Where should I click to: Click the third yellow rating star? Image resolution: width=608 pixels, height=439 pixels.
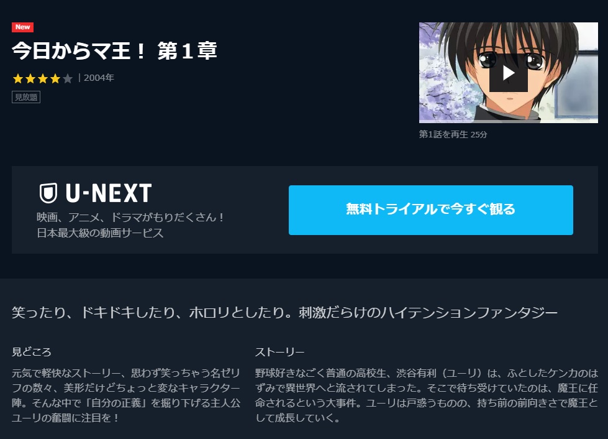[43, 79]
